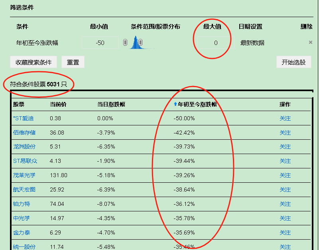Click the 重置 button

[73, 62]
